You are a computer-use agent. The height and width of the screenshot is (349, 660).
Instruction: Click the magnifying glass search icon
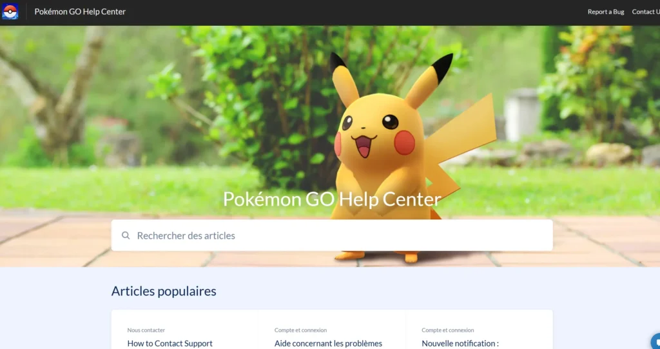[126, 235]
